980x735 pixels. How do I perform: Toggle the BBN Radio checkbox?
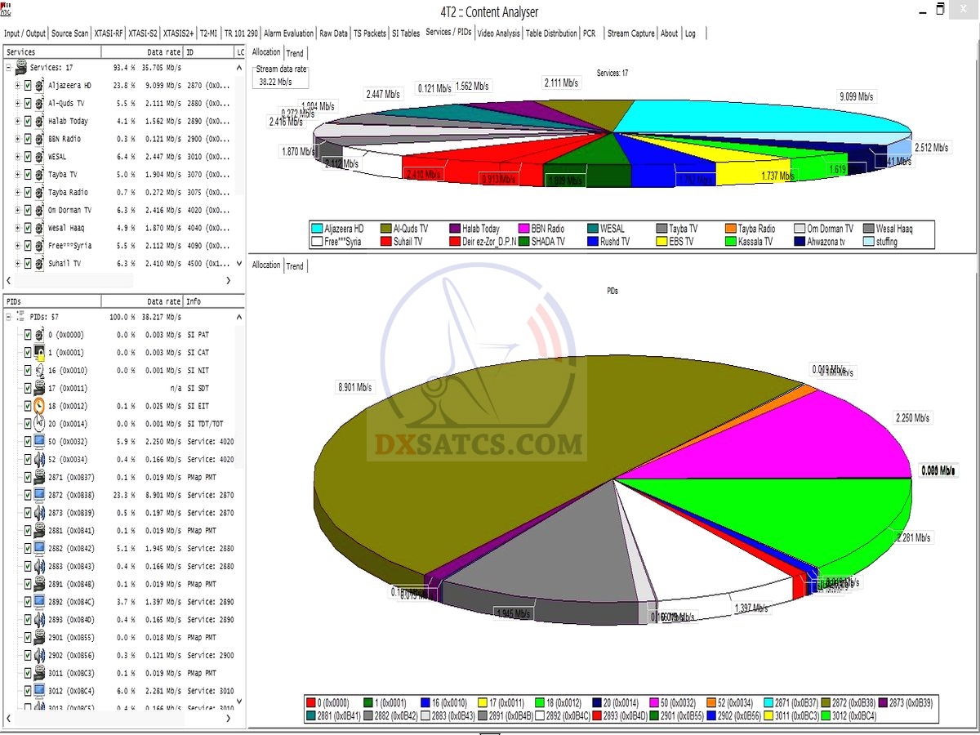coord(29,139)
